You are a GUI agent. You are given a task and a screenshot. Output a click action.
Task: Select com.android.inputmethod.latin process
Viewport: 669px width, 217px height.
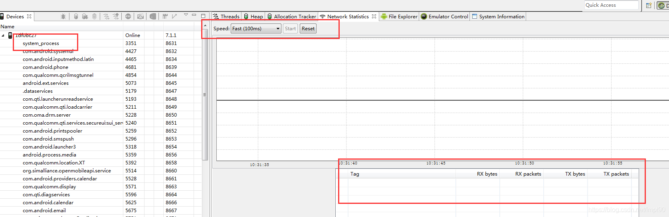58,59
